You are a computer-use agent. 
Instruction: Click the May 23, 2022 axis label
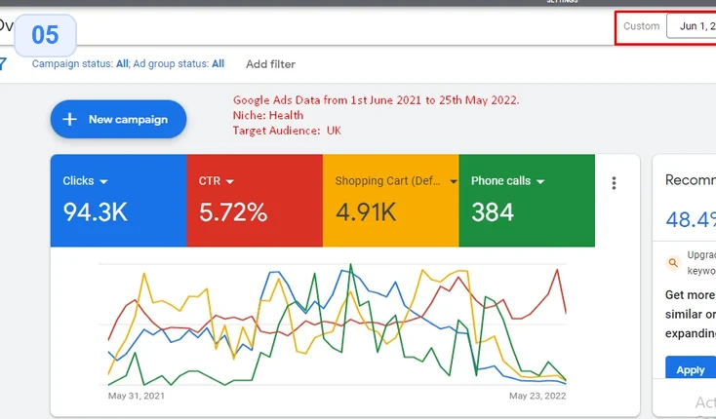pos(537,396)
